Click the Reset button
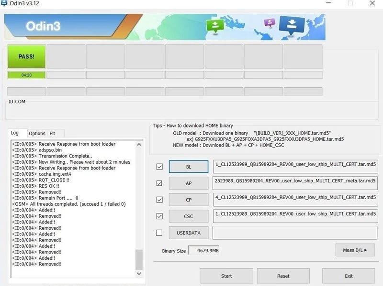The image size is (383, 286). click(x=283, y=275)
